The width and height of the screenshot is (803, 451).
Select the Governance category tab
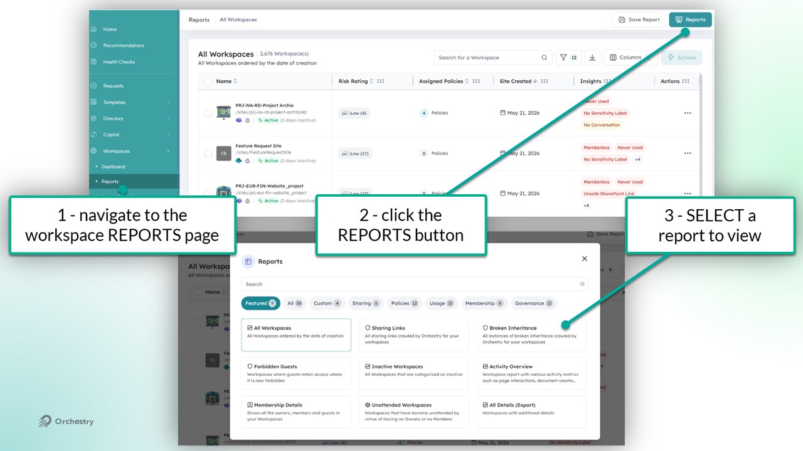pos(534,303)
